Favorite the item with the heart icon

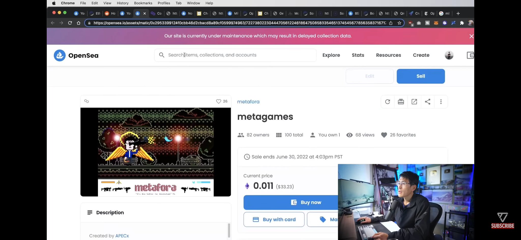pos(219,101)
